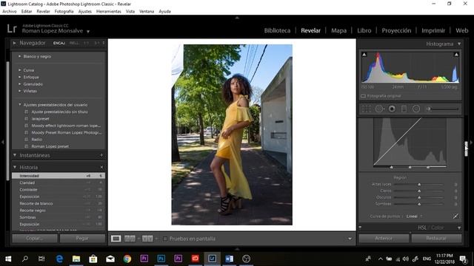Select Recorte de blanco history step
The width and height of the screenshot is (474, 266).
pos(59,204)
